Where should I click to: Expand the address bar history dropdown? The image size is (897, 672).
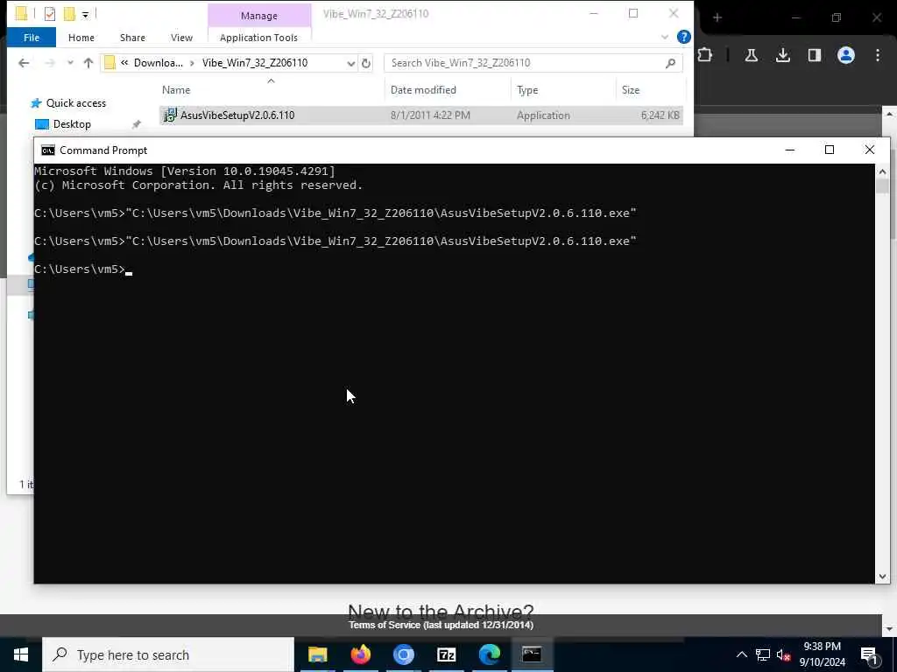tap(350, 63)
